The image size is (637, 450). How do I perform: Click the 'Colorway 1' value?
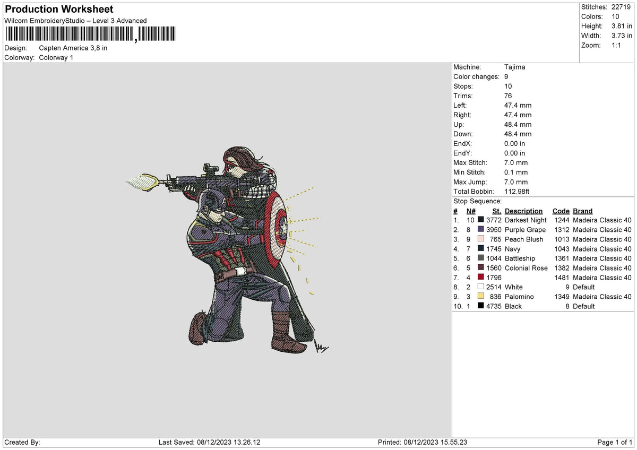pos(56,57)
